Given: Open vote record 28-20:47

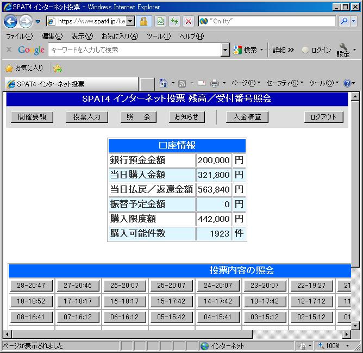Looking at the screenshot, I should 32,286.
